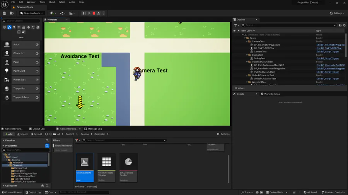Open help for Player Start item
348x195 pixels.
point(37,80)
